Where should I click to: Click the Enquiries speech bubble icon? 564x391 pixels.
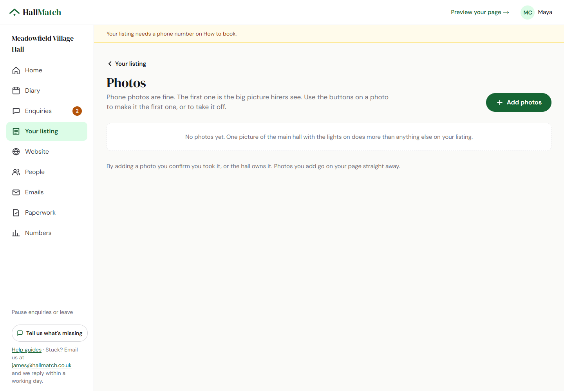click(x=16, y=111)
